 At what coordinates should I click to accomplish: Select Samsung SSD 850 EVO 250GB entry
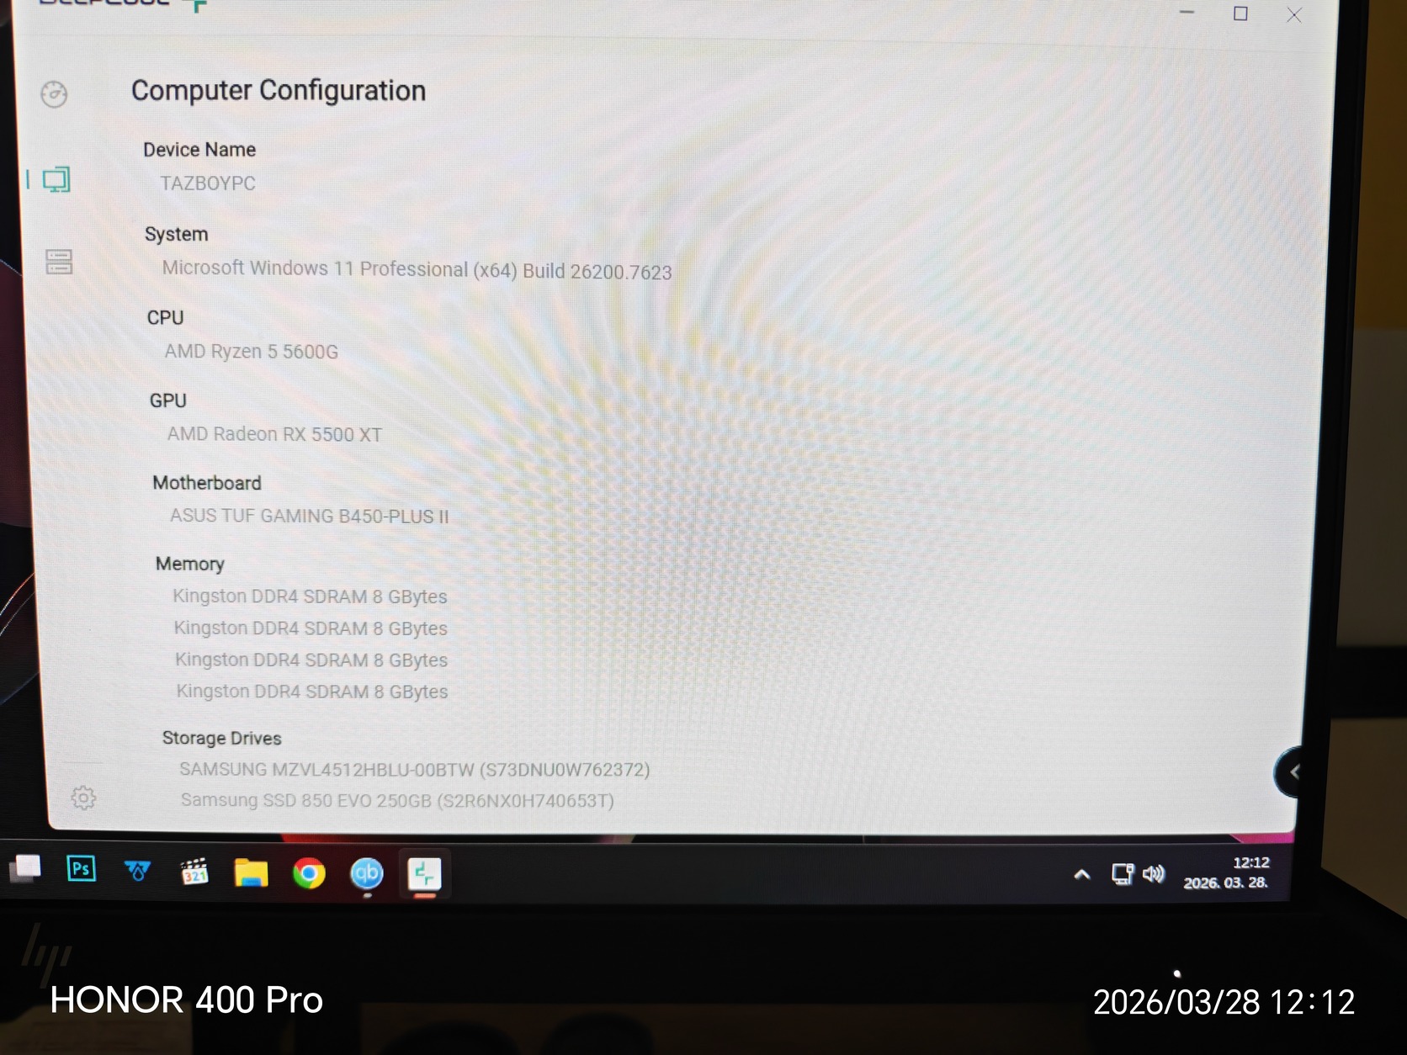tap(397, 800)
